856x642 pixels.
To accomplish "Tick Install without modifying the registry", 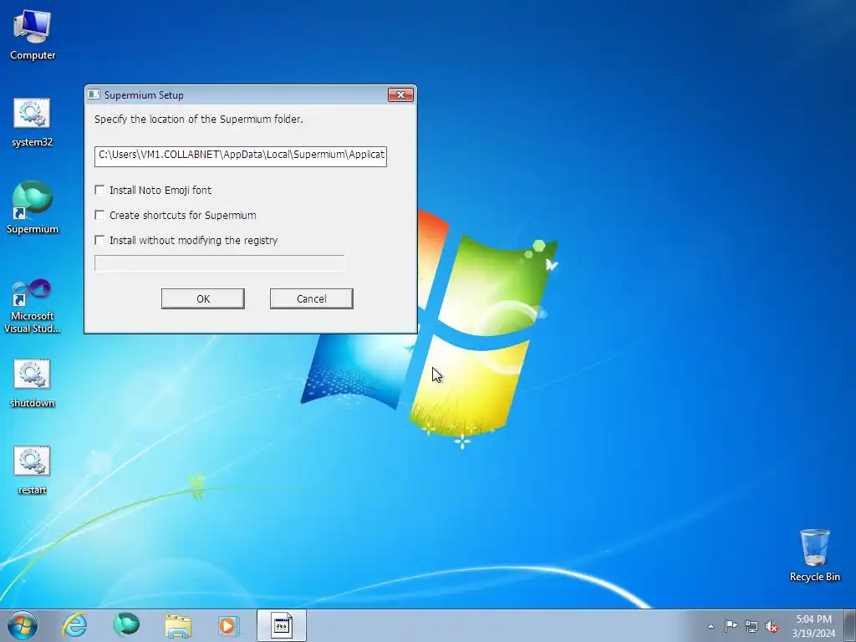I will pyautogui.click(x=99, y=240).
